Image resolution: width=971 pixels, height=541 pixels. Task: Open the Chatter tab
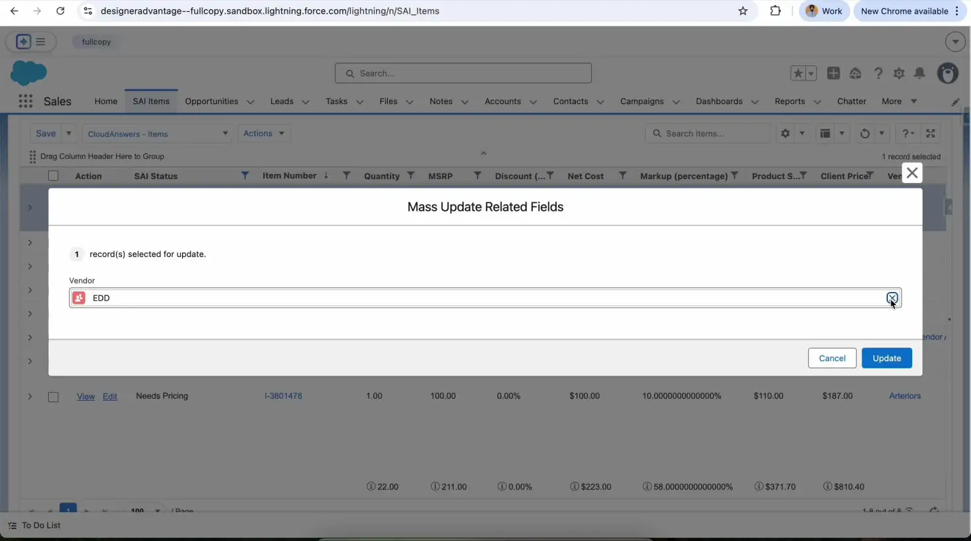[x=851, y=101]
